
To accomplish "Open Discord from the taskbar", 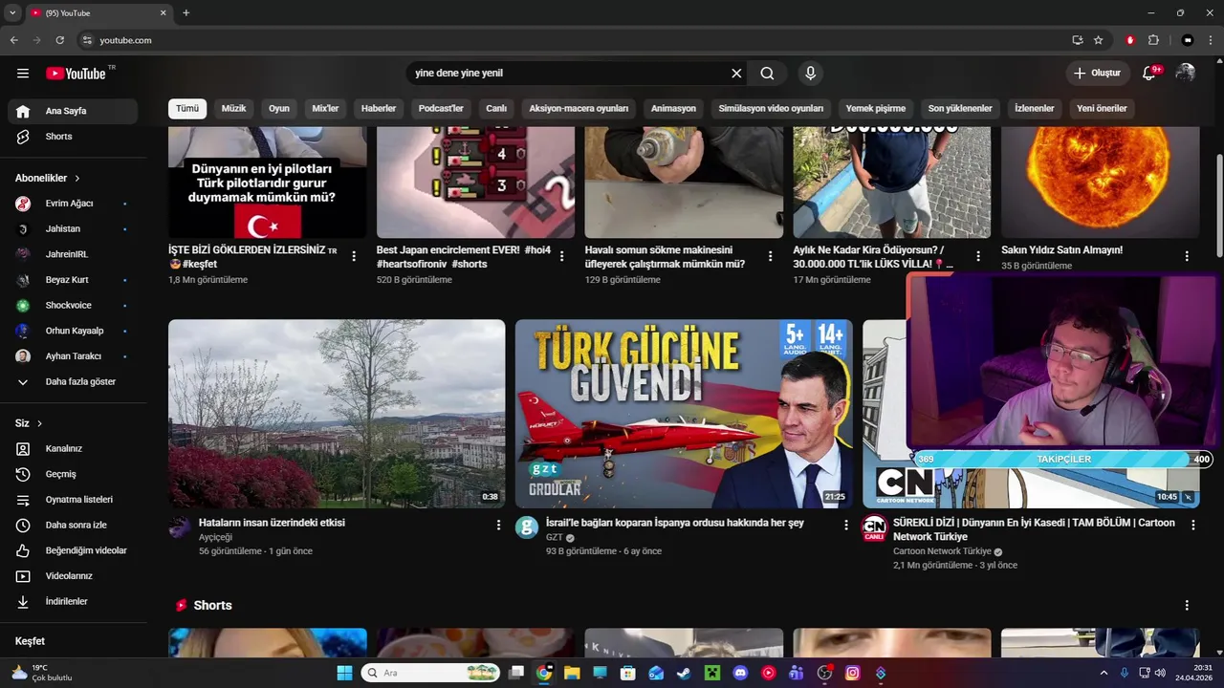I will [740, 673].
